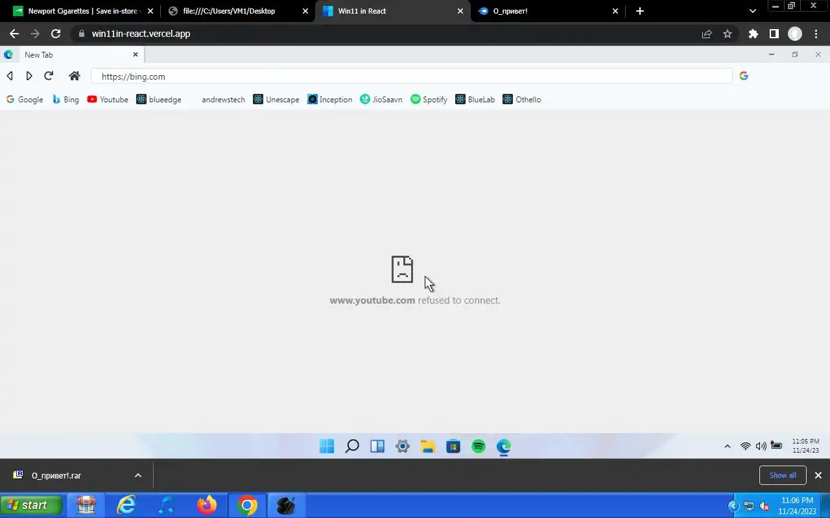Go forward in the simulated Edge browser

[x=29, y=76]
